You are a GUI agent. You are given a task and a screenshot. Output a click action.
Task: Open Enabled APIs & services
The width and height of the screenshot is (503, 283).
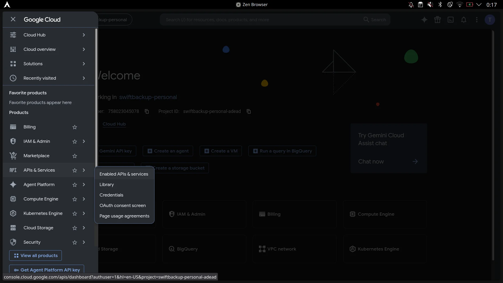click(x=124, y=174)
